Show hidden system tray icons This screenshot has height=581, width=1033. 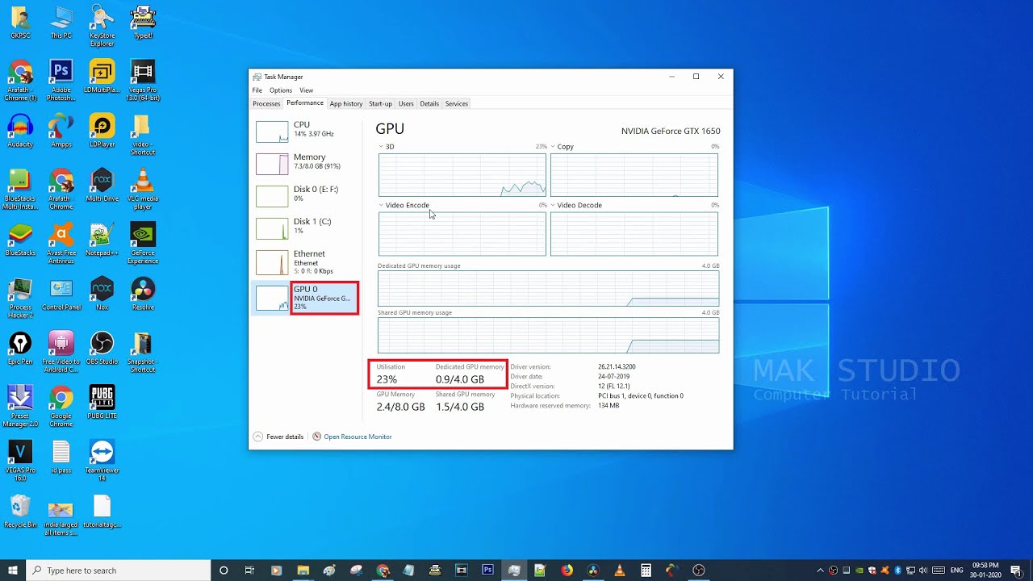[821, 571]
